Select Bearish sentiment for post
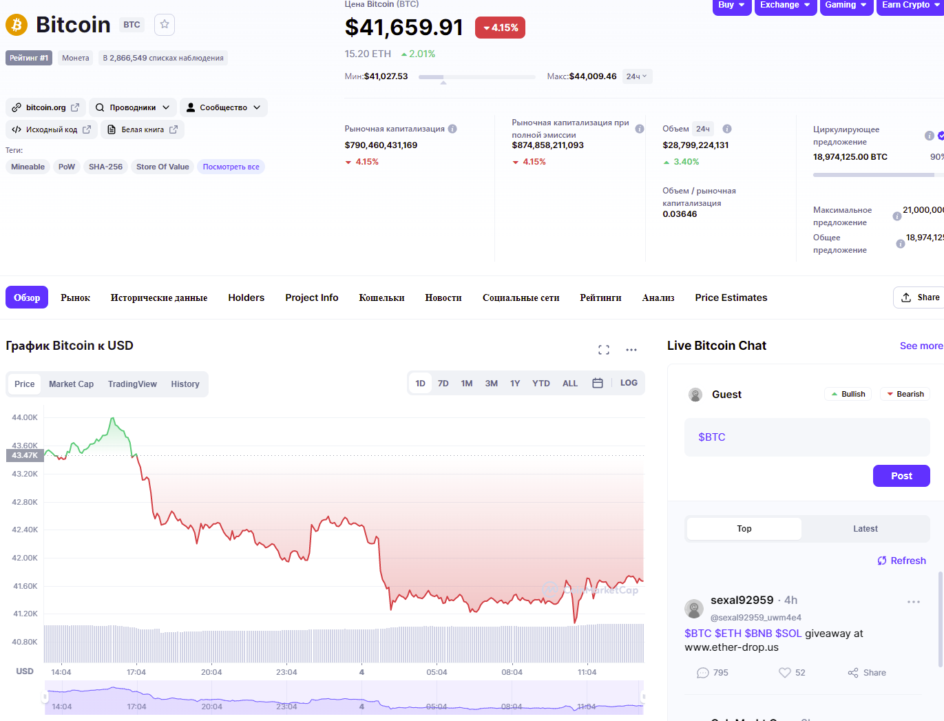This screenshot has width=944, height=721. (x=905, y=394)
